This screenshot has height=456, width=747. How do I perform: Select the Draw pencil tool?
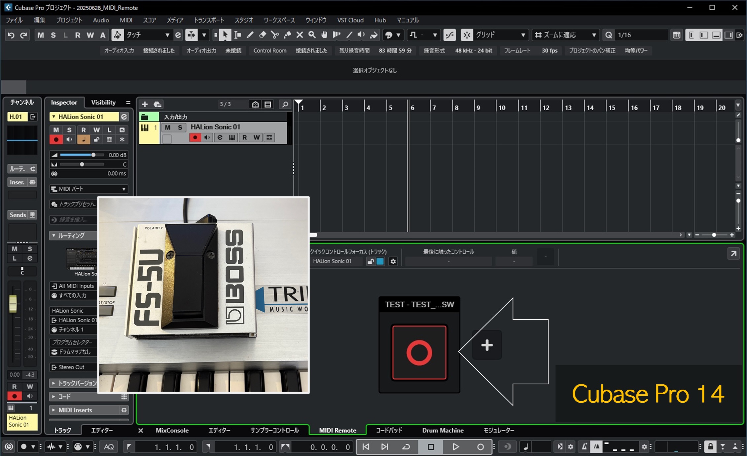click(250, 35)
